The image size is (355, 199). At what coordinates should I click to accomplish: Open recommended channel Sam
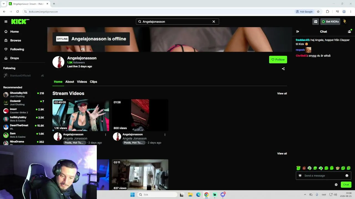[24, 135]
